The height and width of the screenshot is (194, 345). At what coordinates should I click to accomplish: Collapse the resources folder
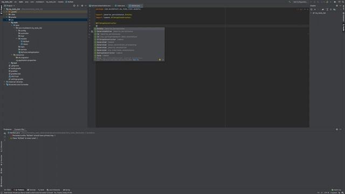[x=12, y=55]
